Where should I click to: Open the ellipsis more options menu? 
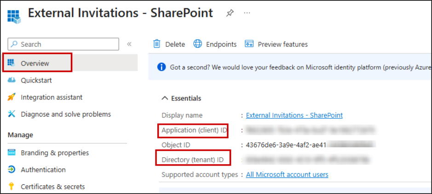point(247,13)
